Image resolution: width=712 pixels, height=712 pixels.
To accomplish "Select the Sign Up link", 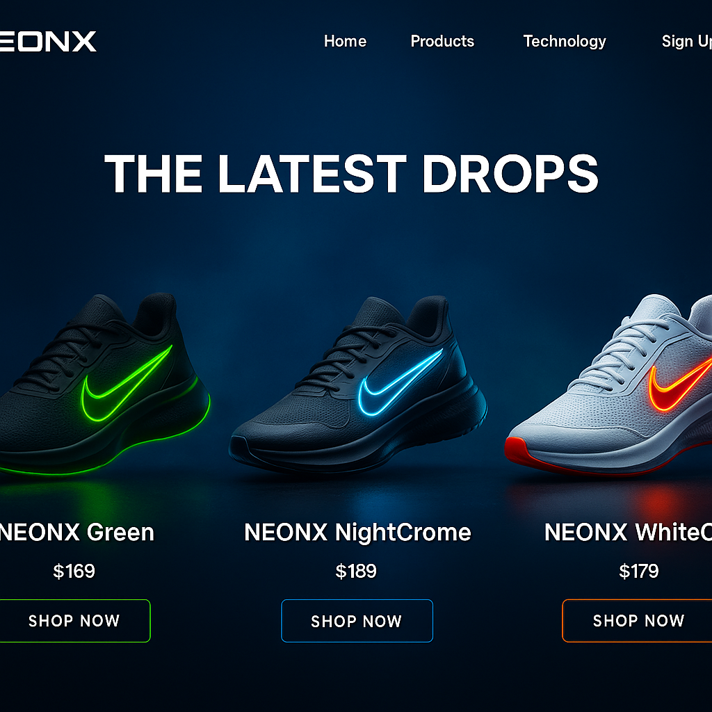I will [686, 42].
